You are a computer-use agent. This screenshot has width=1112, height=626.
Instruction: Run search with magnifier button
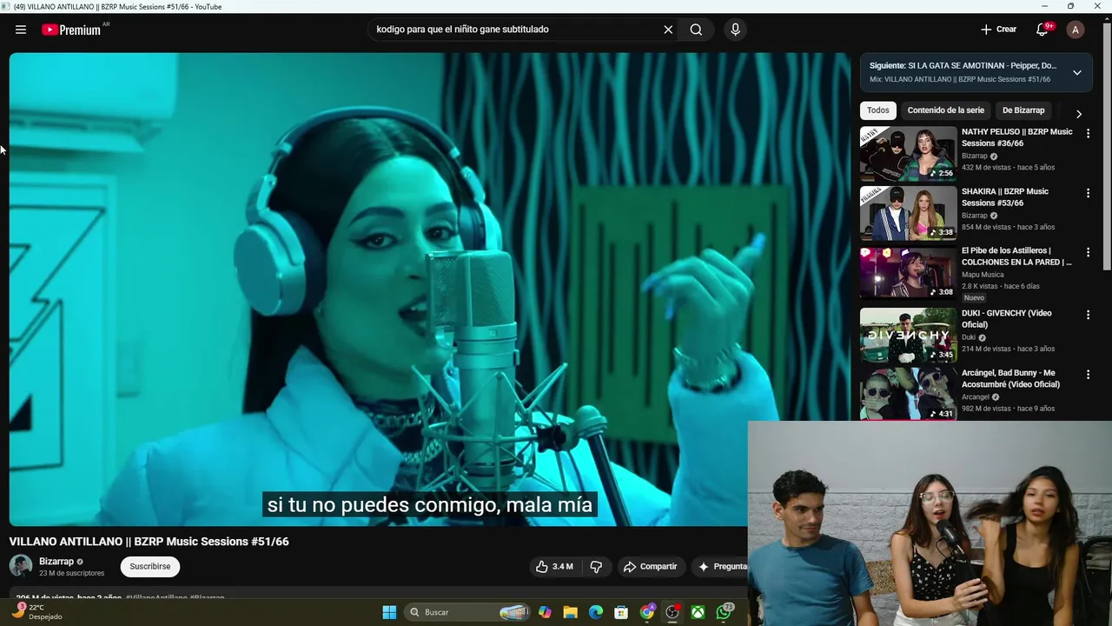coord(696,30)
